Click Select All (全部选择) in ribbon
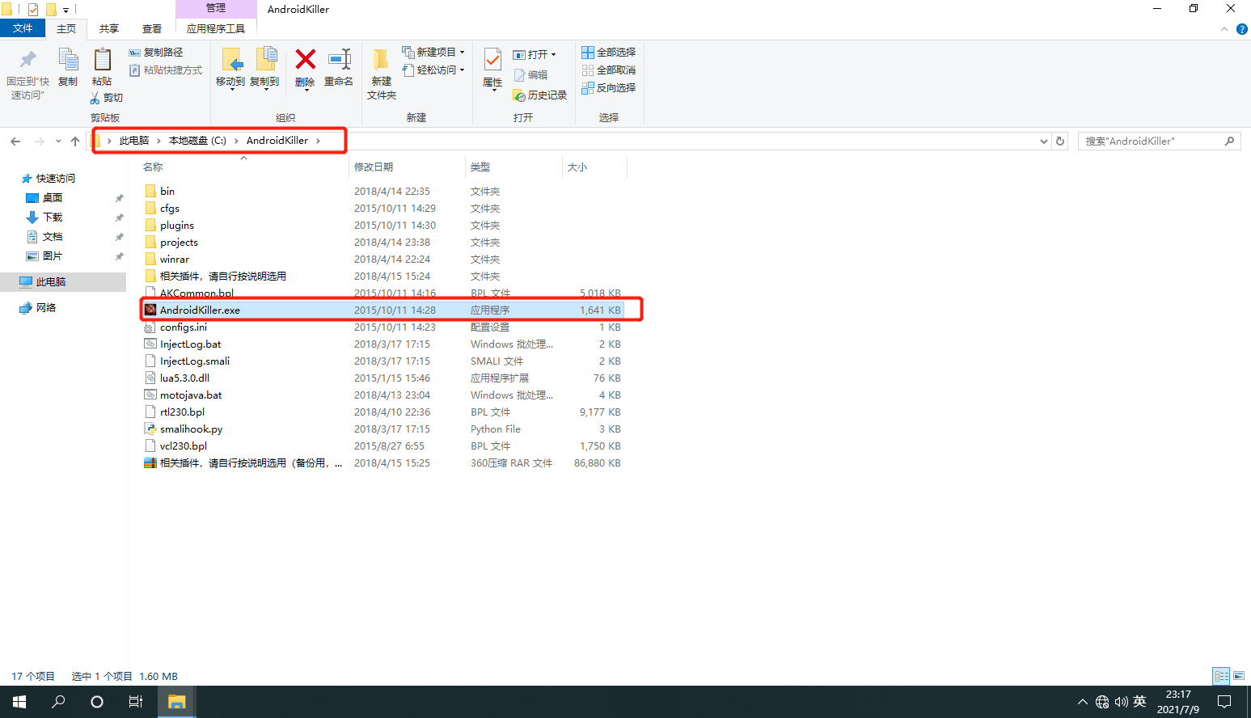This screenshot has width=1251, height=718. click(609, 52)
